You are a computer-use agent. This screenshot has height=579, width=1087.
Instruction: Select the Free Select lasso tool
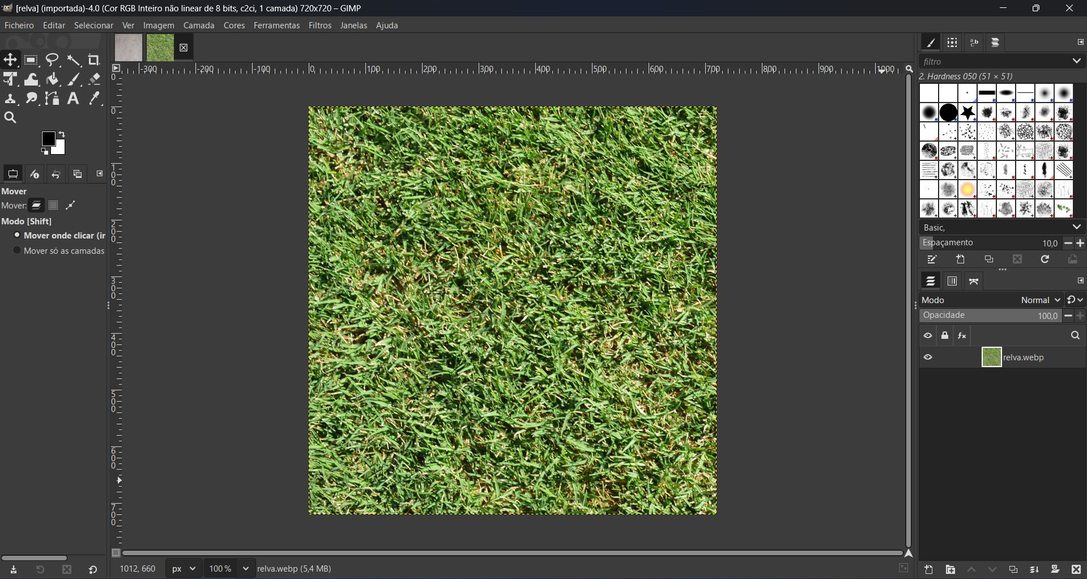(x=53, y=60)
